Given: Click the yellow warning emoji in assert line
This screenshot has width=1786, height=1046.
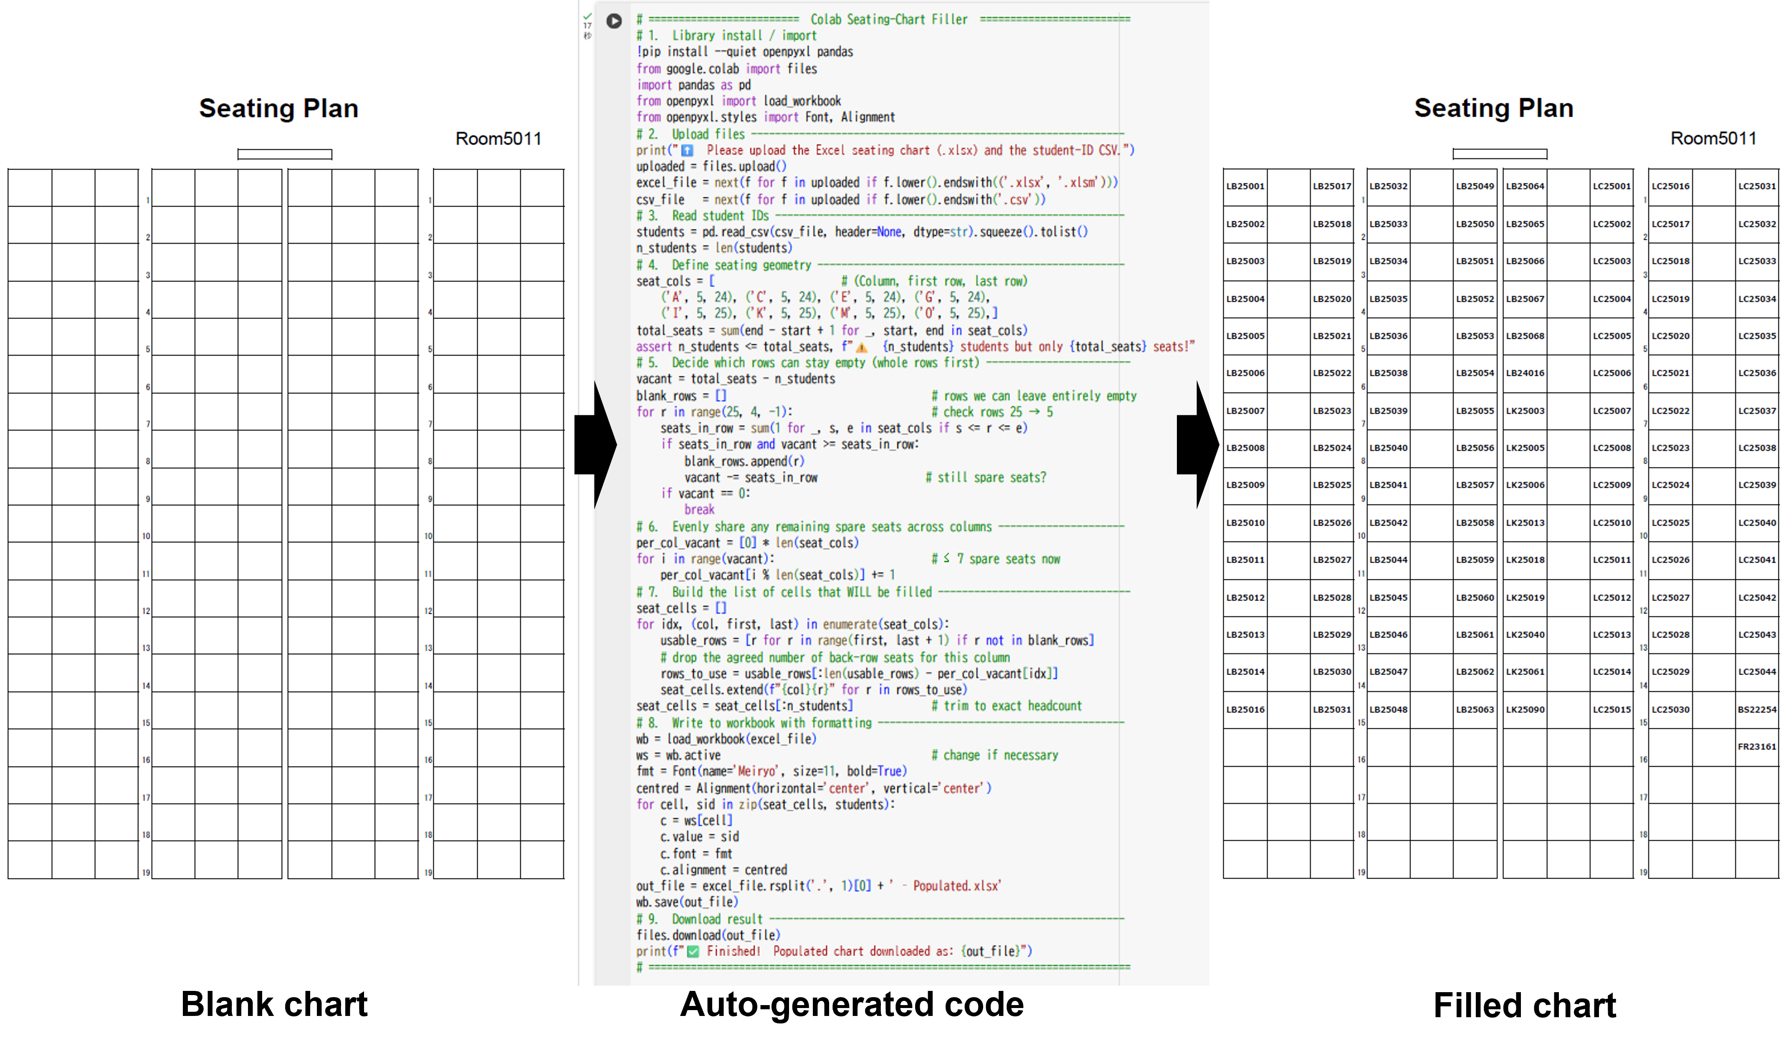Looking at the screenshot, I should point(861,347).
